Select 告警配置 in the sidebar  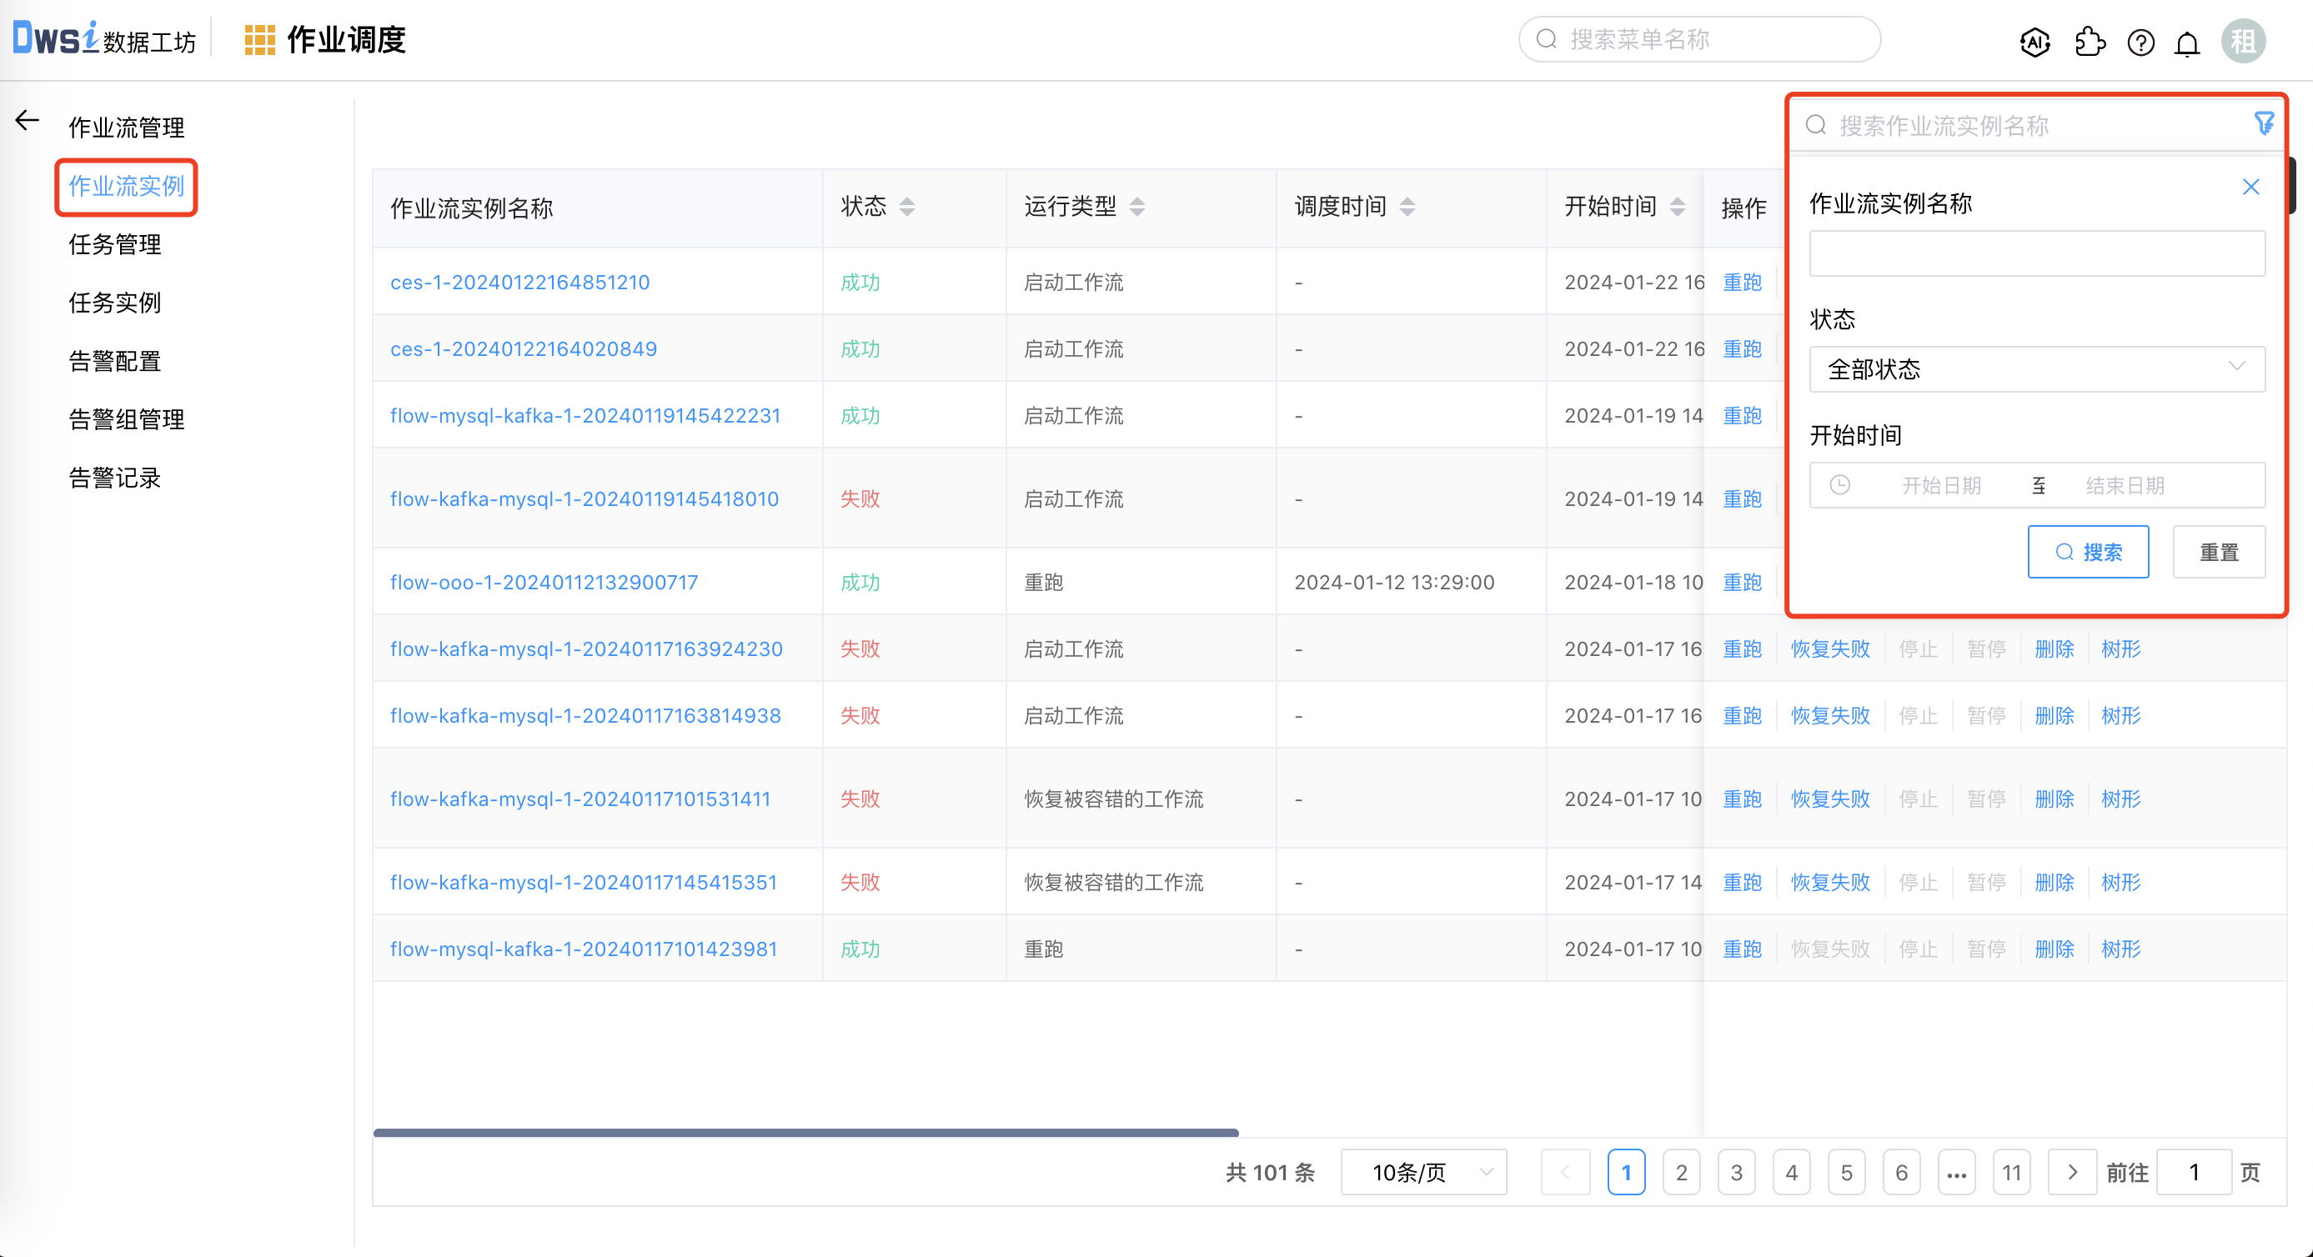115,361
